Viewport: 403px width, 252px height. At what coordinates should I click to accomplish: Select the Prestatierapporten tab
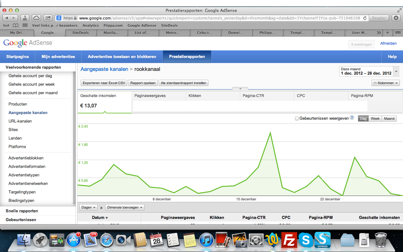tap(187, 57)
